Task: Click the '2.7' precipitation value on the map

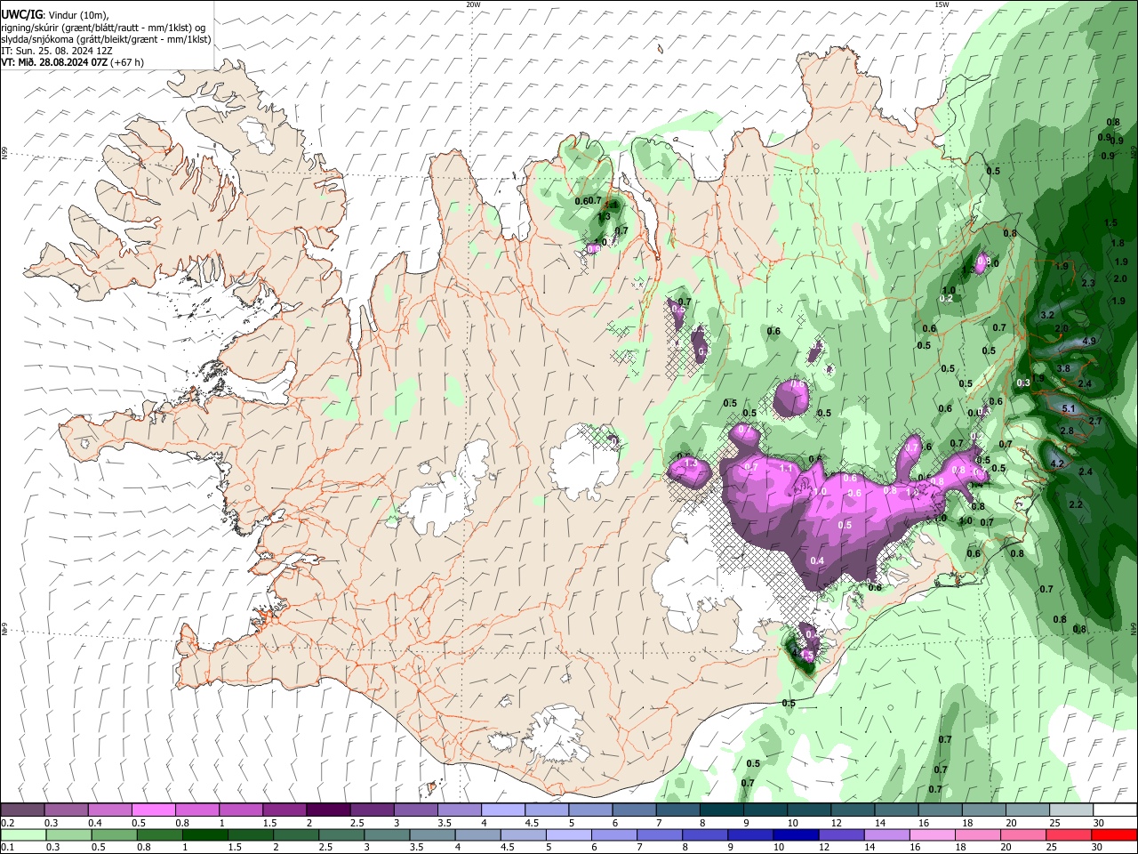Action: (x=1095, y=422)
